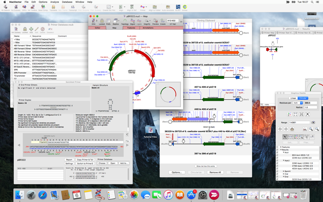Click the Digest icon in Map window
Viewport: 323px width, 202px height.
(132, 21)
